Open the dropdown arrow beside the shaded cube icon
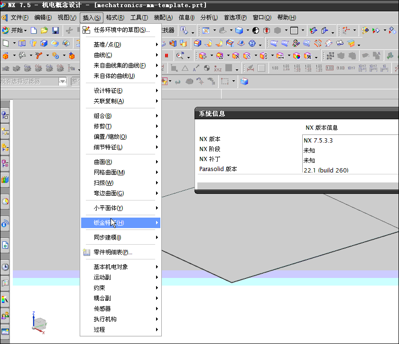The image size is (399, 344). point(248,30)
